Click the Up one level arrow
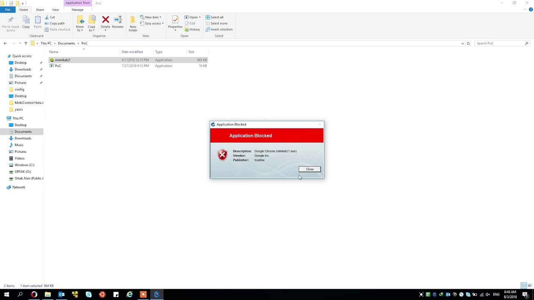This screenshot has height=300, width=534. click(25, 43)
